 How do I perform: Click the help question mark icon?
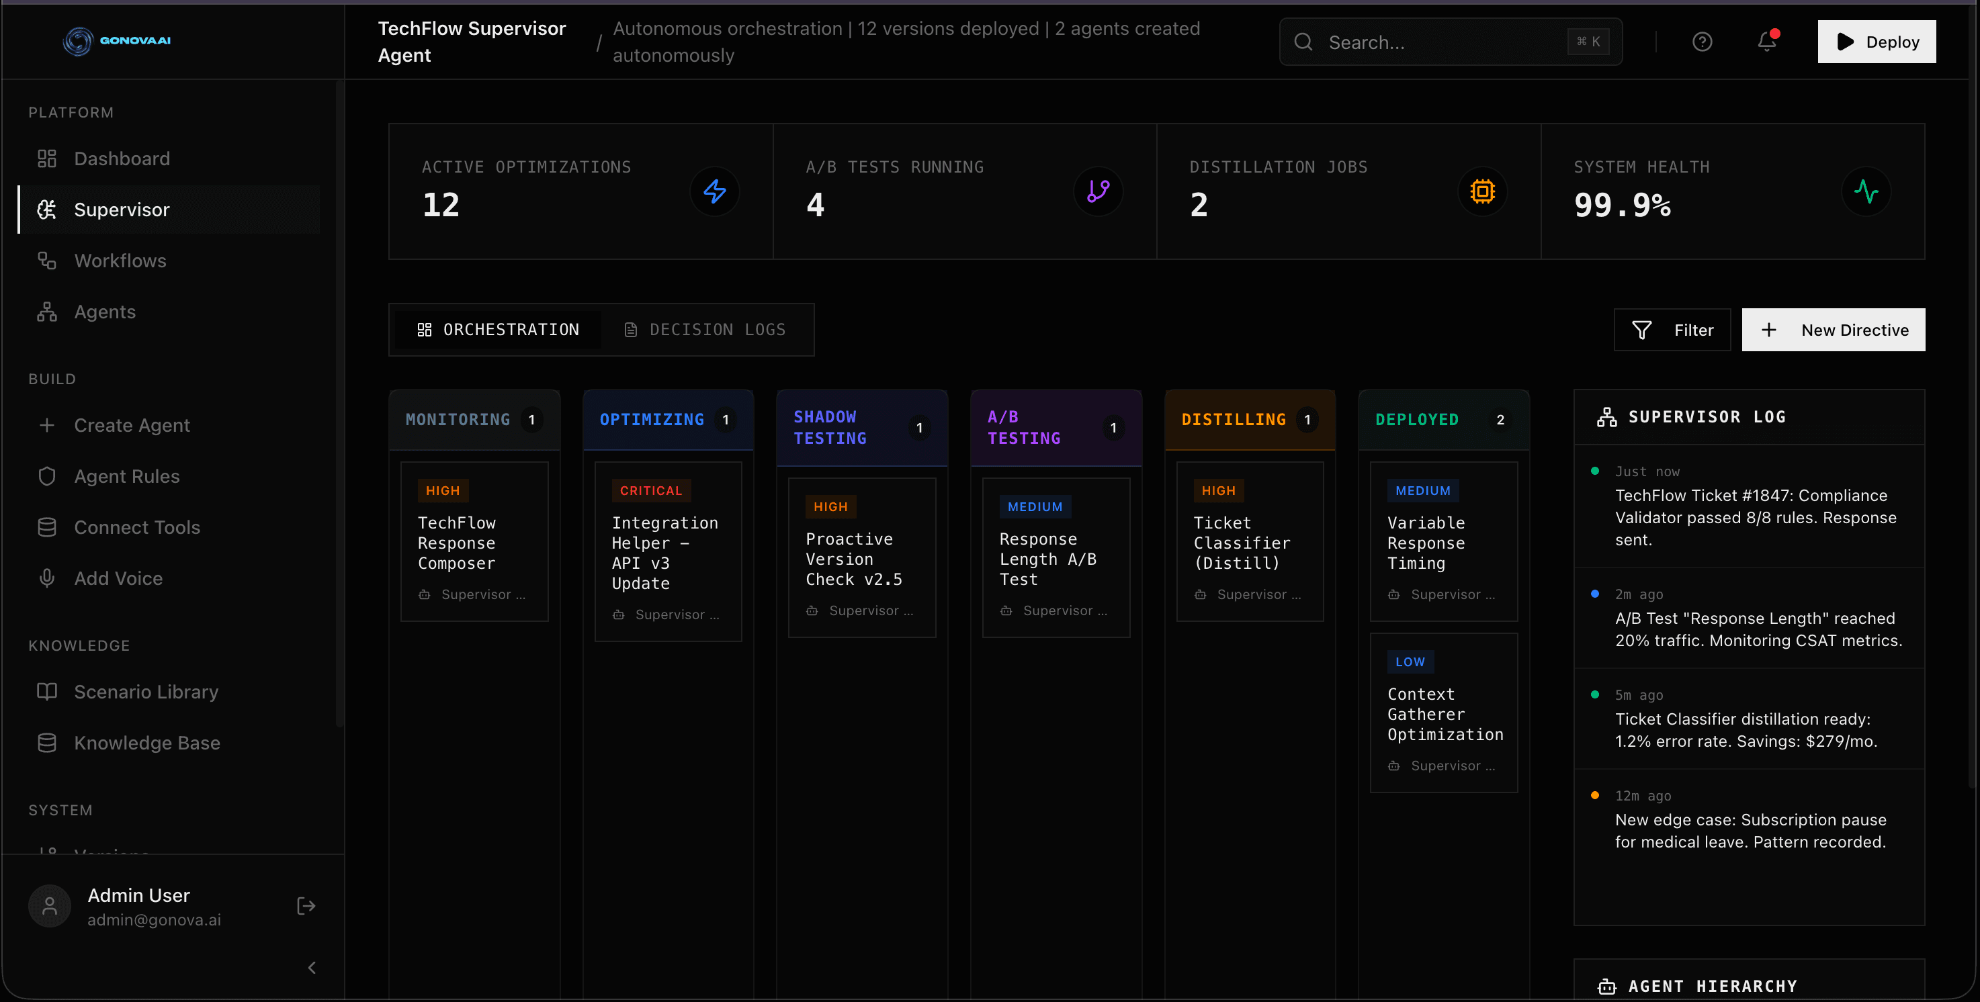1702,42
